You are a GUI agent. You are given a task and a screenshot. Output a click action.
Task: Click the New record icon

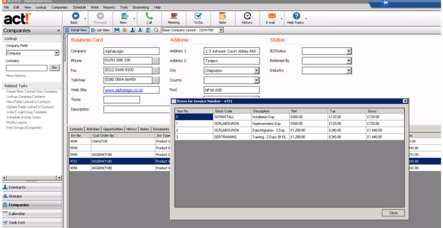(124, 16)
